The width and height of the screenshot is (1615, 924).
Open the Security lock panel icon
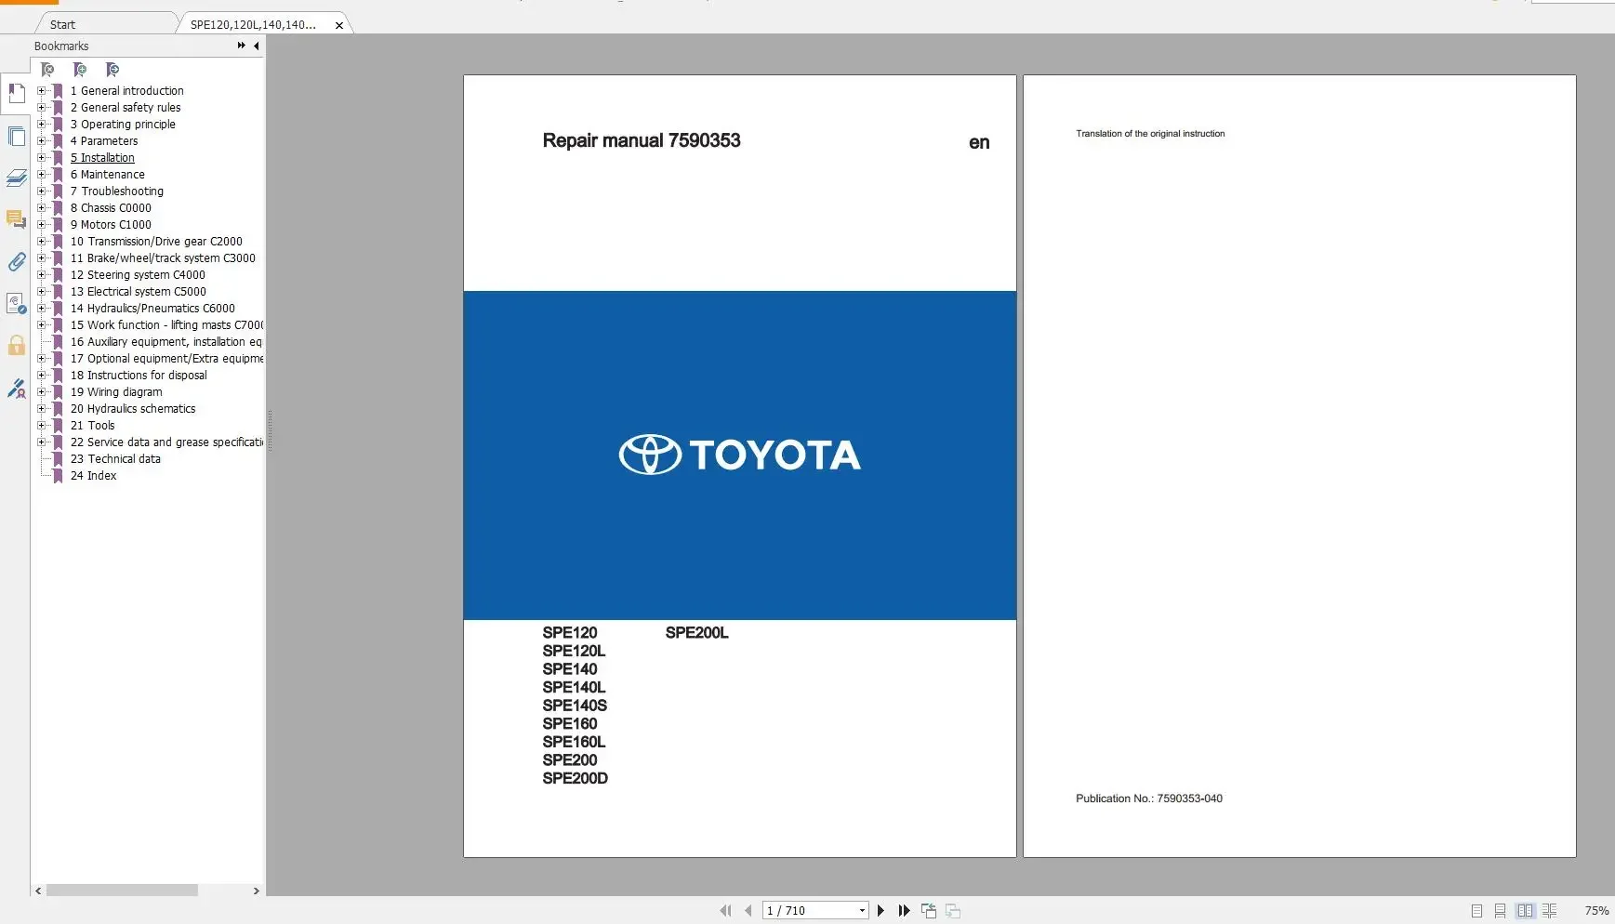[16, 346]
